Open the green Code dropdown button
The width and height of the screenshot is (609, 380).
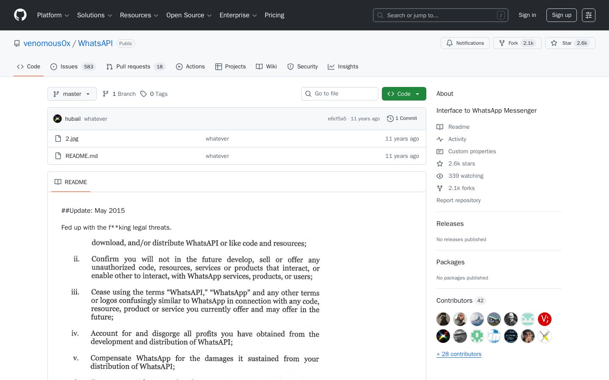tap(404, 94)
